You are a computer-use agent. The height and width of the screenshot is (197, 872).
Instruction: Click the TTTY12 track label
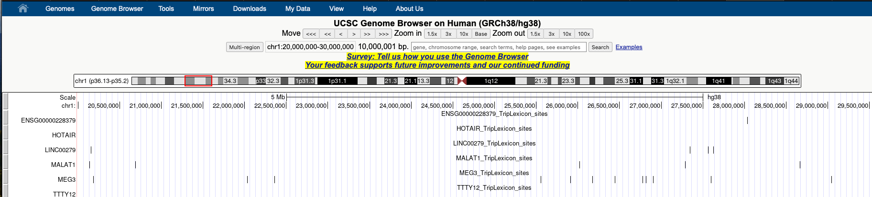(x=64, y=194)
